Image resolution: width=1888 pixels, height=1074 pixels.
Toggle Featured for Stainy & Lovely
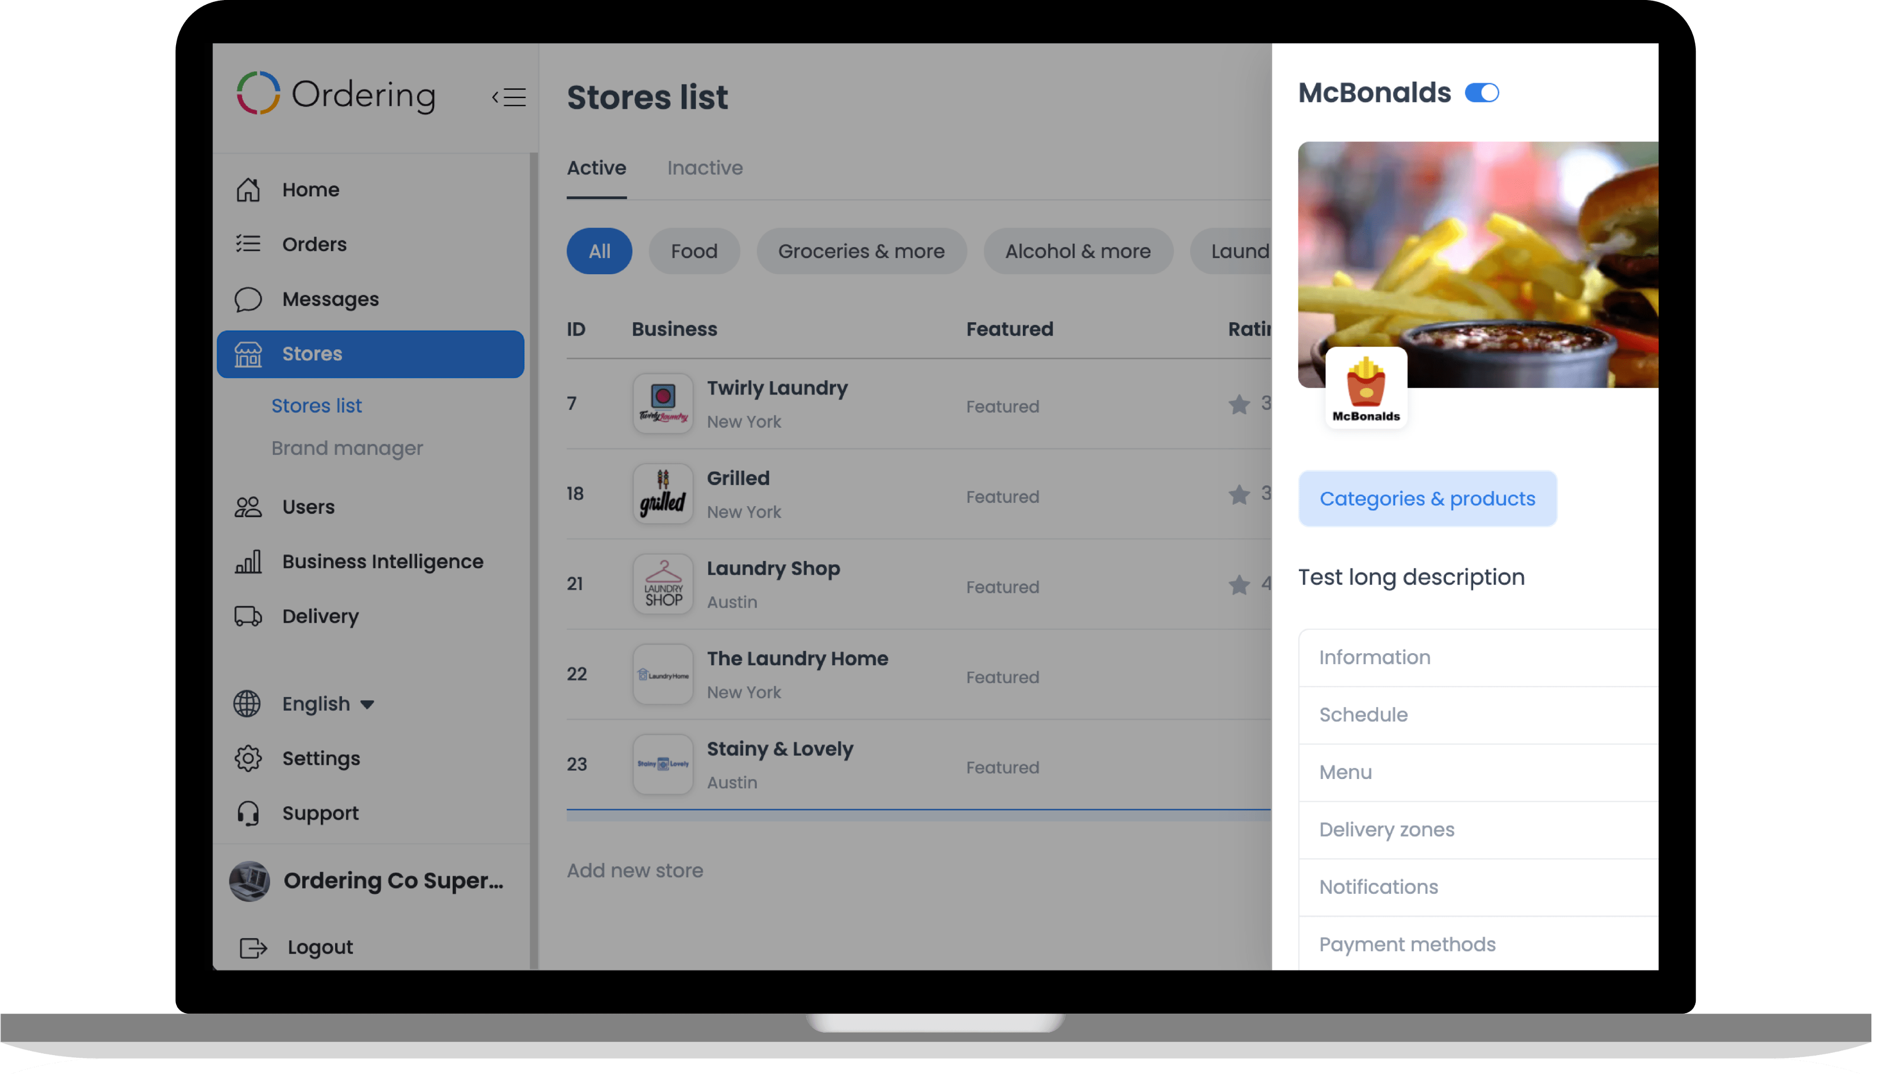pos(1002,768)
